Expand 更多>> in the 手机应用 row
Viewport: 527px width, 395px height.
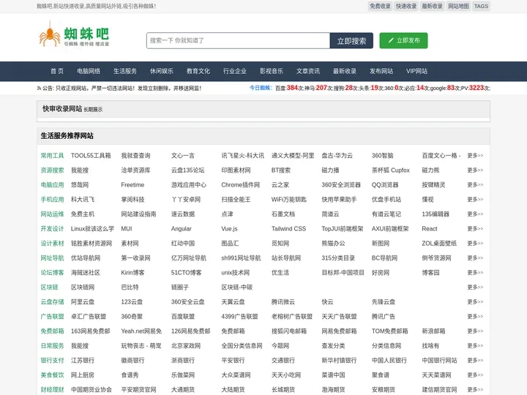tap(475, 200)
